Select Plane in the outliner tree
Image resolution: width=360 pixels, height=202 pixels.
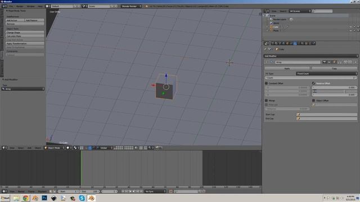(276, 31)
